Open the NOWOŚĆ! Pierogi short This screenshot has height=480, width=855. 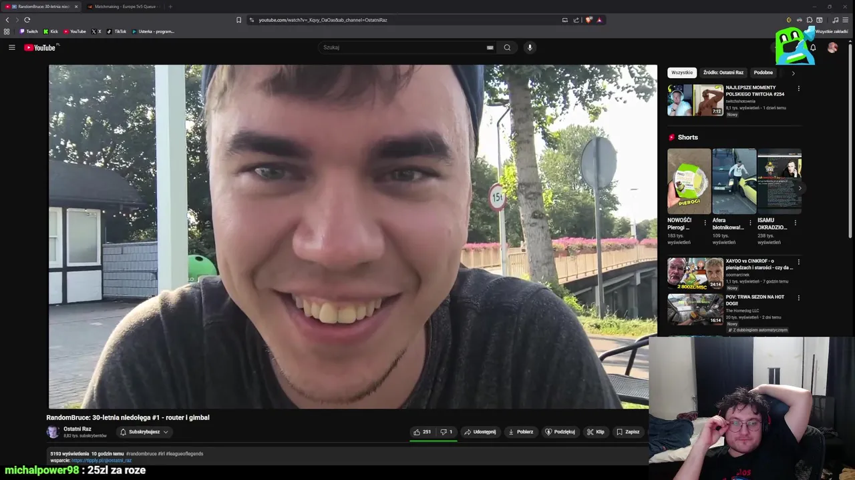click(x=689, y=181)
